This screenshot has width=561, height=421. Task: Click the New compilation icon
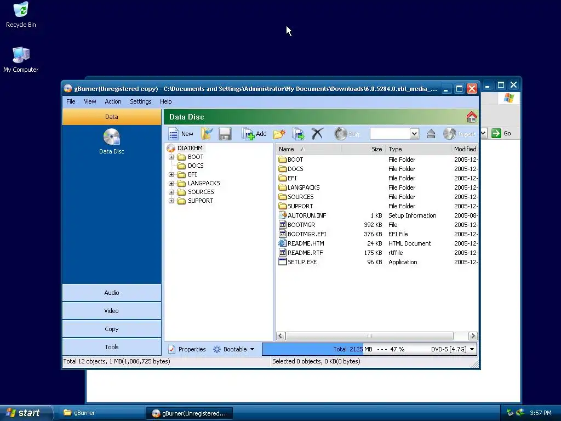174,134
